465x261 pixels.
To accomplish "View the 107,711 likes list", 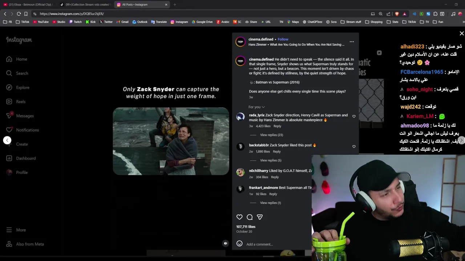I will point(246,227).
